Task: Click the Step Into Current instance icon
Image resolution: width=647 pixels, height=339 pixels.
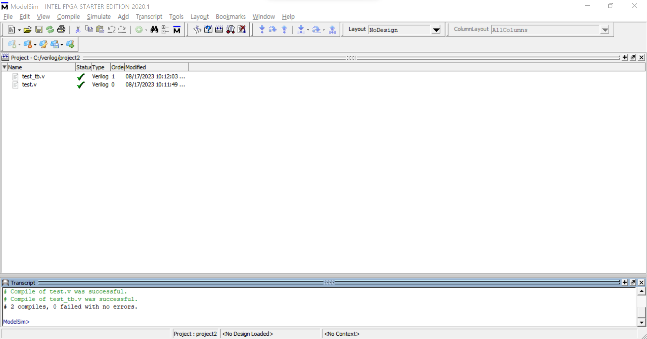Action: coord(301,30)
